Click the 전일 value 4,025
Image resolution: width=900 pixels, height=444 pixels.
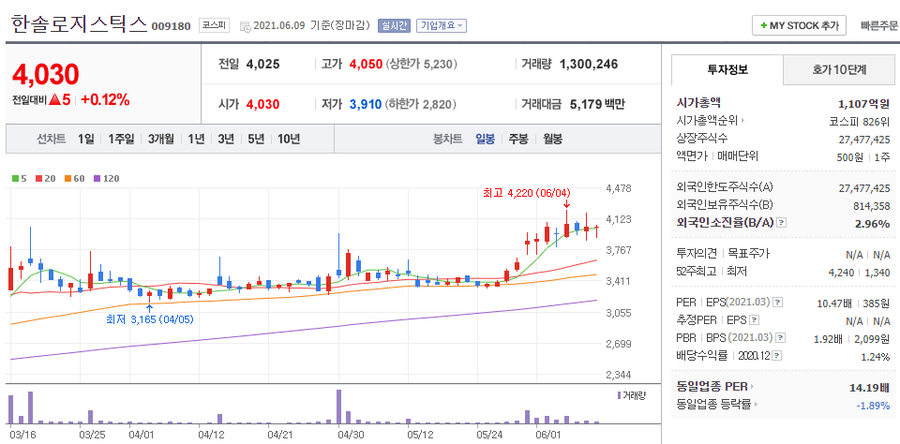(262, 65)
